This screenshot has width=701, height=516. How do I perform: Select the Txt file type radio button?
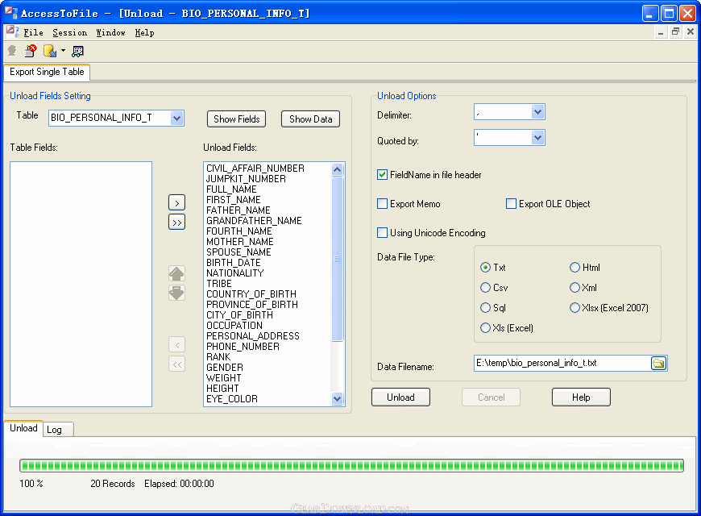click(x=485, y=268)
